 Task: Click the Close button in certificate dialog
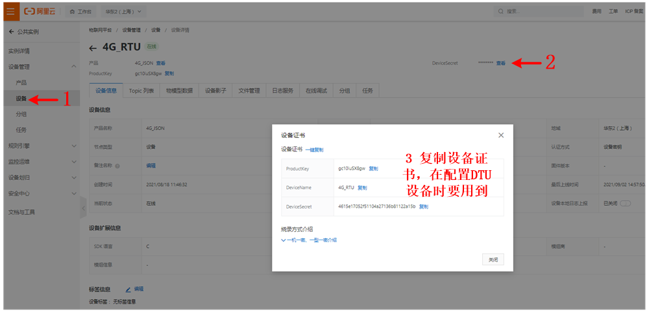point(493,260)
